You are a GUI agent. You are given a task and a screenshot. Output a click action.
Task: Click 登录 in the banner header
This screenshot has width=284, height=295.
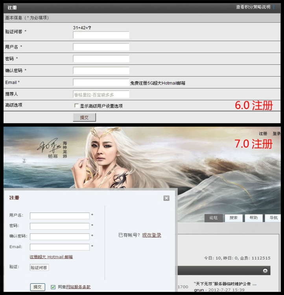point(277,134)
